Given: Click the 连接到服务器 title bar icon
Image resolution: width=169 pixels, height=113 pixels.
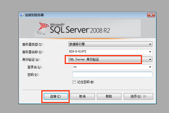Looking at the screenshot, I should tap(22, 15).
